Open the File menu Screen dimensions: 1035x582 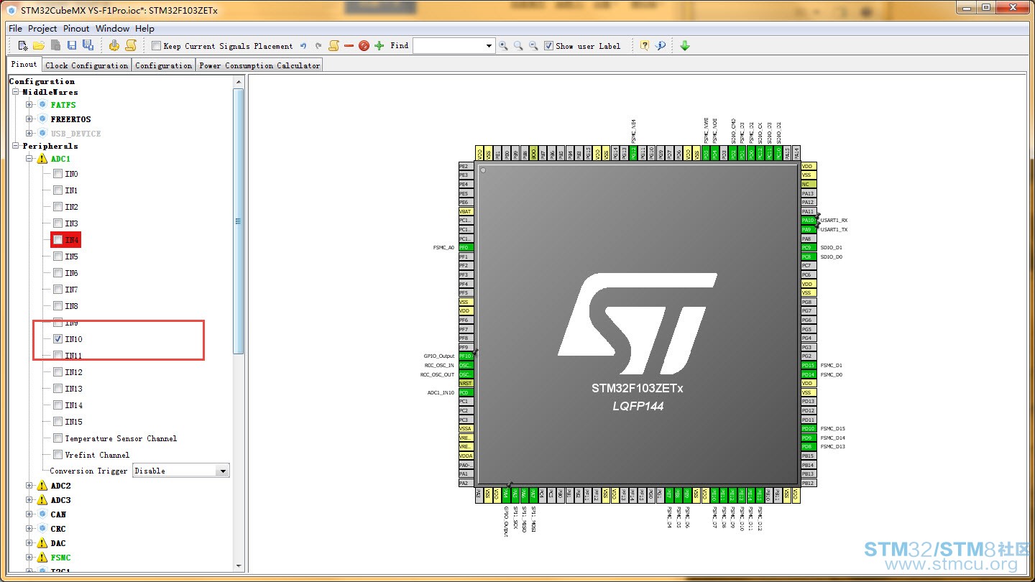click(x=15, y=29)
